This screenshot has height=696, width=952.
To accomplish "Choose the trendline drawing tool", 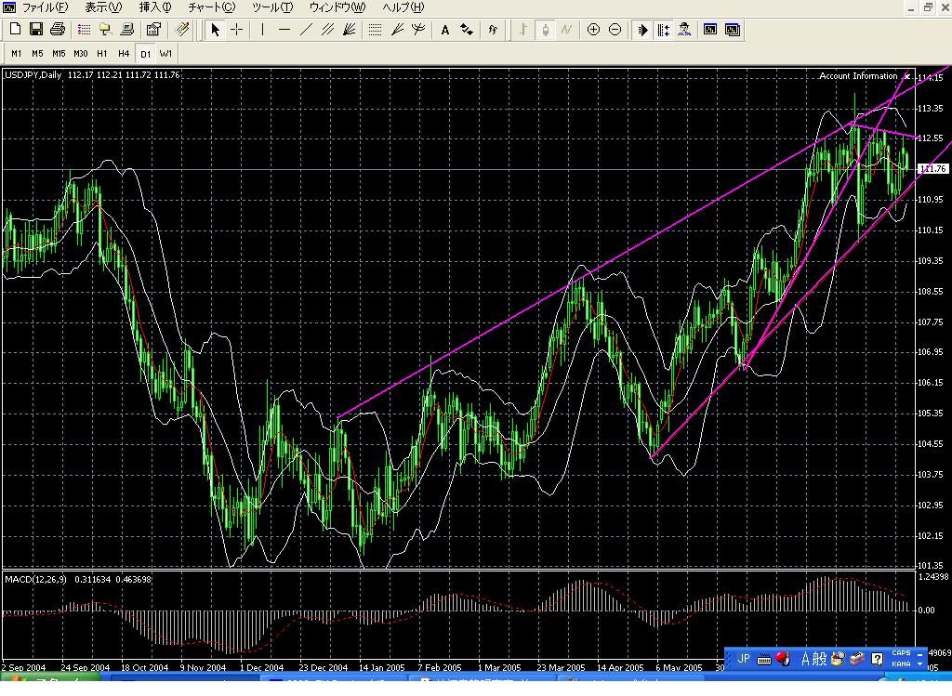I will (306, 30).
